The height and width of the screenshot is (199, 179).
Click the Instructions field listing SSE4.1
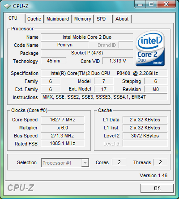(104, 97)
